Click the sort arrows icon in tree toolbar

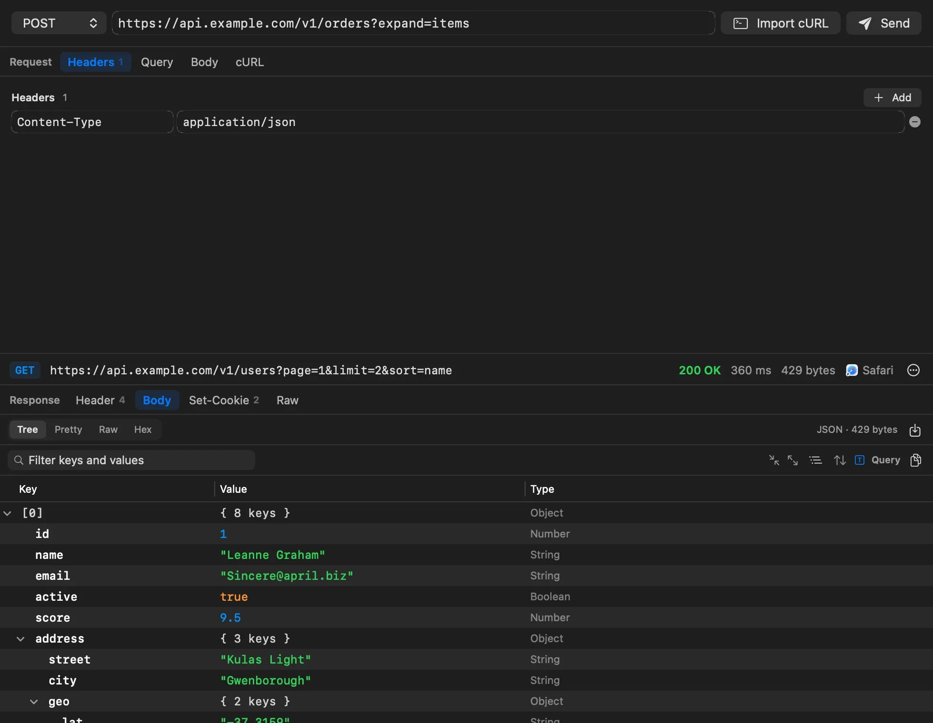coord(840,460)
